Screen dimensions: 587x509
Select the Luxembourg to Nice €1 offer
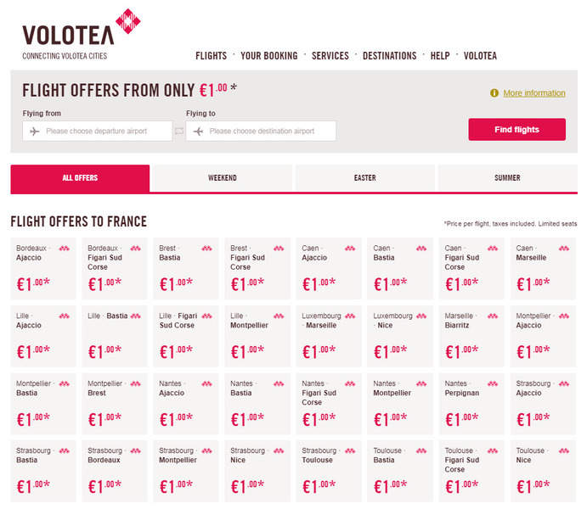tap(400, 336)
